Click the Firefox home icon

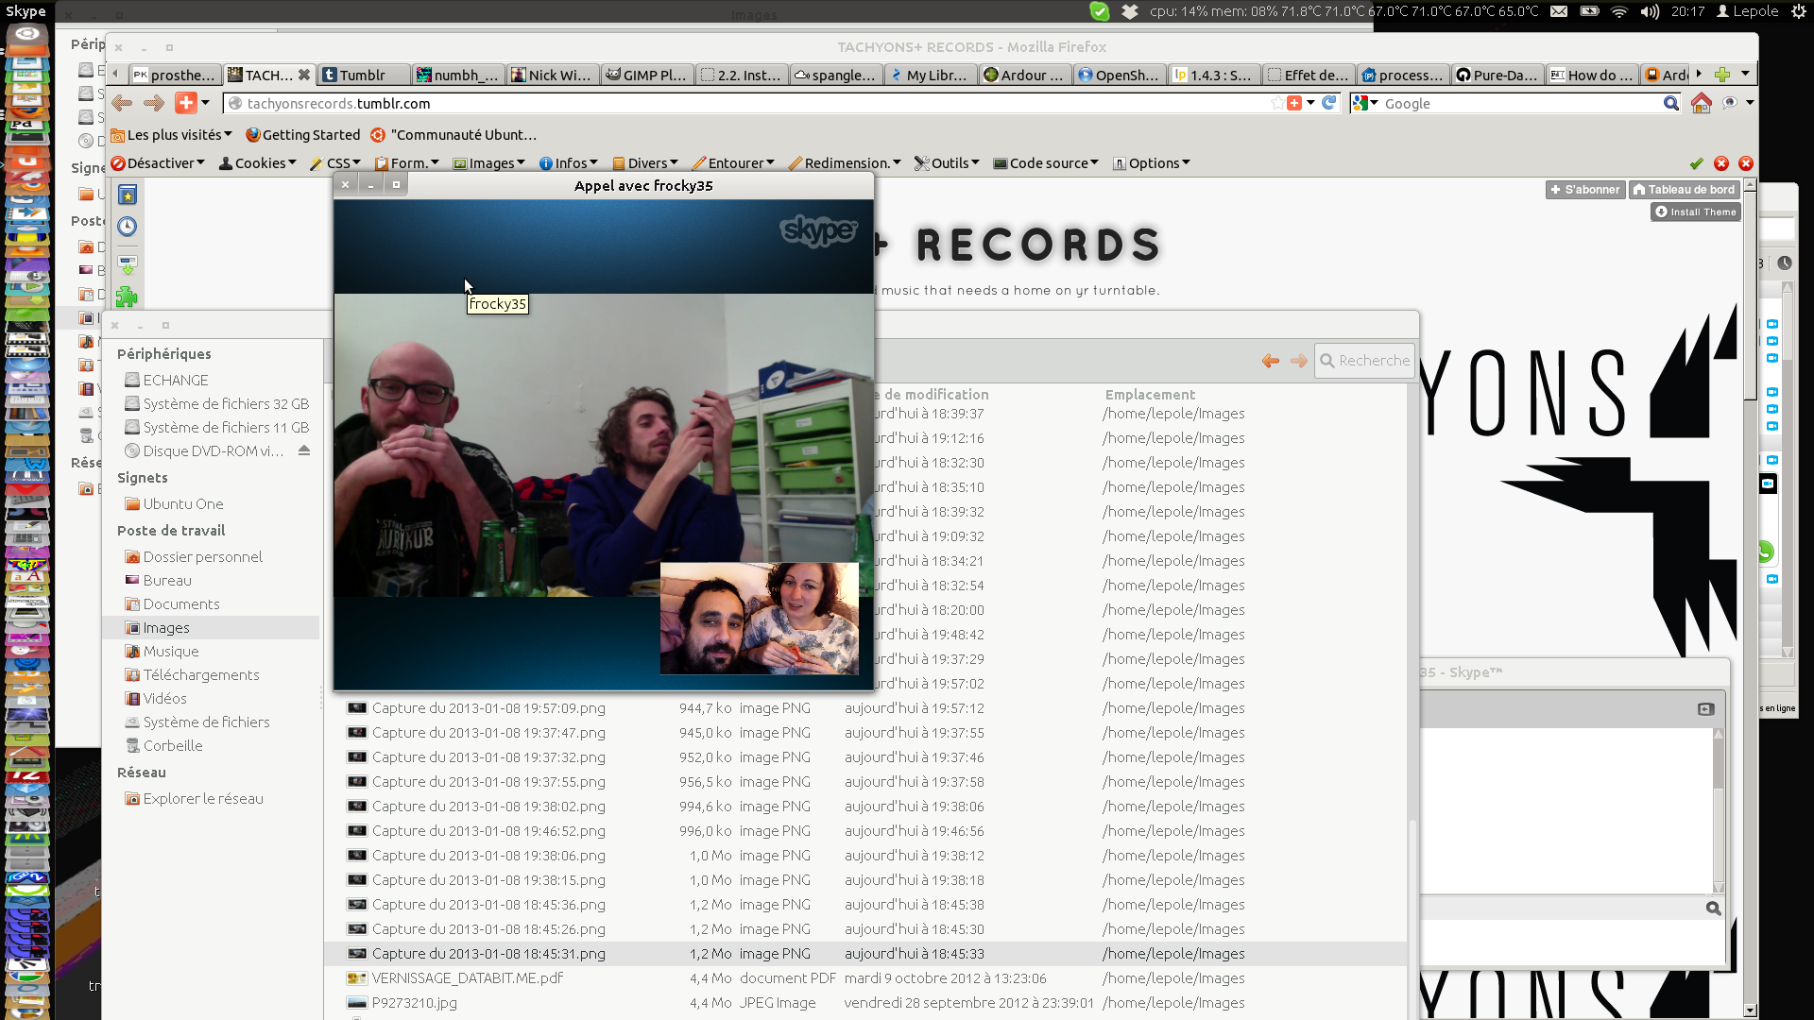coord(1701,104)
